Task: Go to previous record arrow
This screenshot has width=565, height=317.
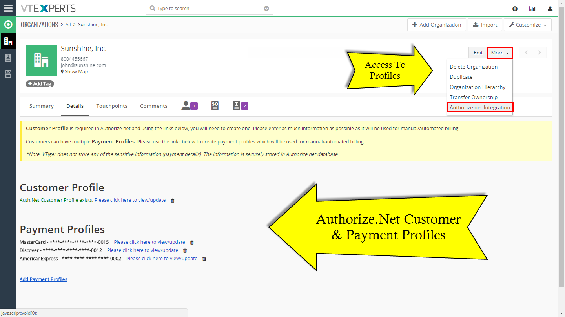Action: (x=526, y=53)
